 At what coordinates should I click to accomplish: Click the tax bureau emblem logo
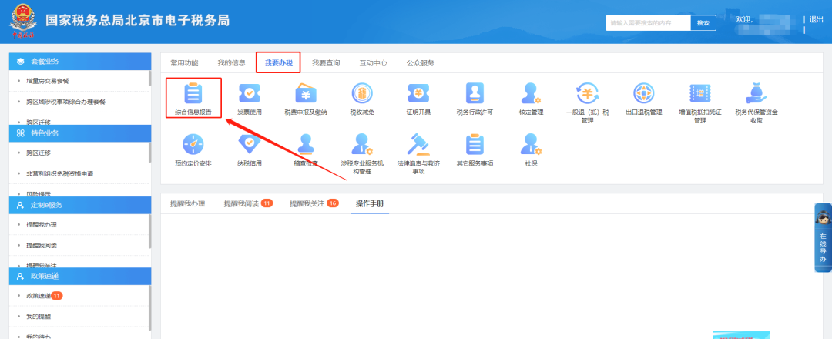tap(23, 22)
